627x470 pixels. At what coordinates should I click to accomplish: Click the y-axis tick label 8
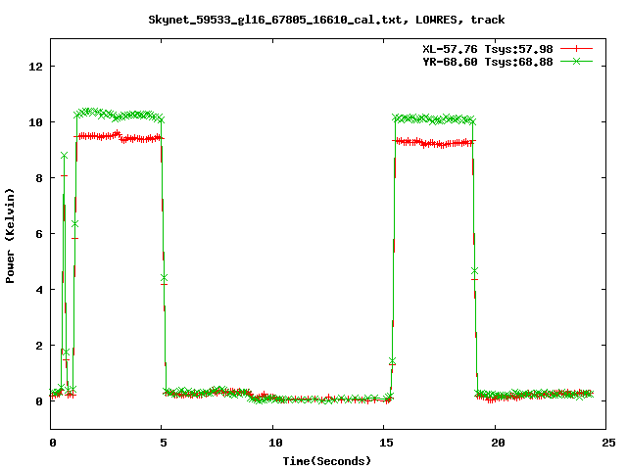coord(39,178)
